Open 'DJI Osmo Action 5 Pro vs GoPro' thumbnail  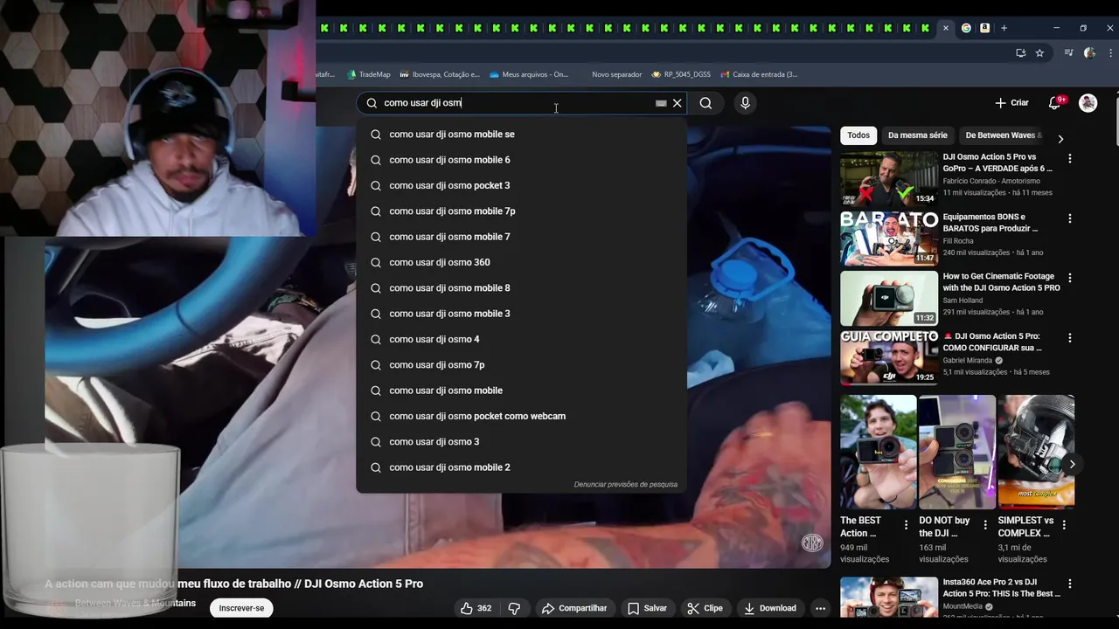pos(889,178)
